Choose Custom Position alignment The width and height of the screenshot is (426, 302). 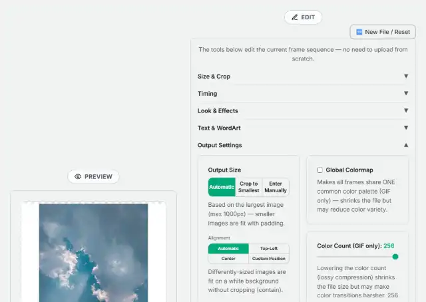coord(269,259)
